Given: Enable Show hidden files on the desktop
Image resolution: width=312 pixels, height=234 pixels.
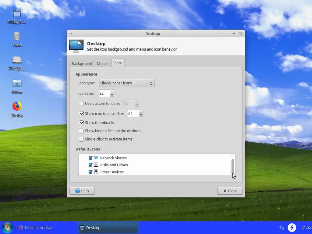Looking at the screenshot, I should [81, 131].
